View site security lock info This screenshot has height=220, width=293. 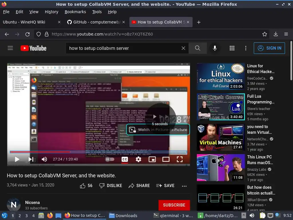(47, 34)
